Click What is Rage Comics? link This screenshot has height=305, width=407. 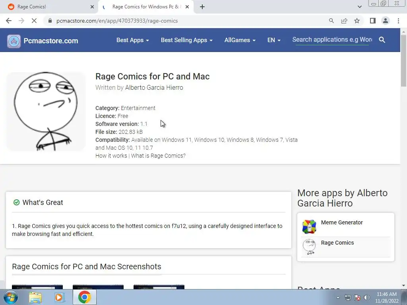pyautogui.click(x=158, y=156)
